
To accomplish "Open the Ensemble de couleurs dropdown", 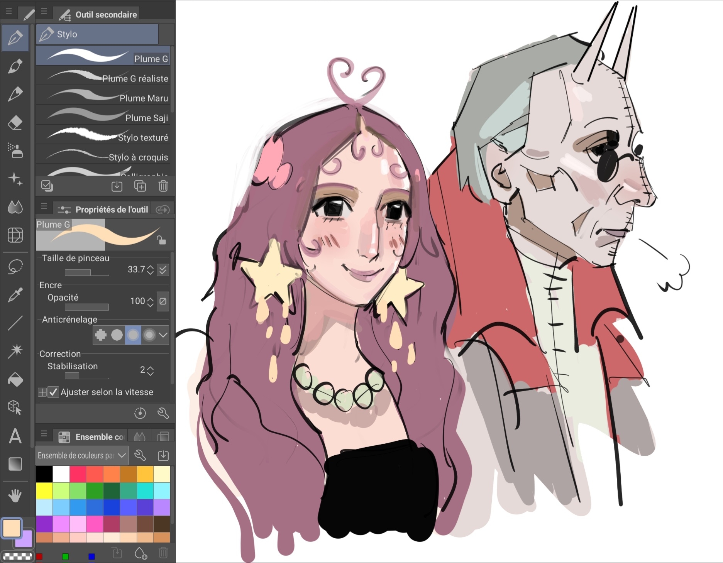I will coord(82,455).
